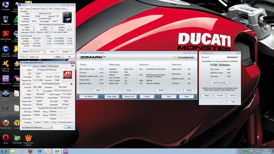Launch CyberLink PowerDVD 10 shortcut
The image size is (274, 154).
pyautogui.click(x=6, y=96)
